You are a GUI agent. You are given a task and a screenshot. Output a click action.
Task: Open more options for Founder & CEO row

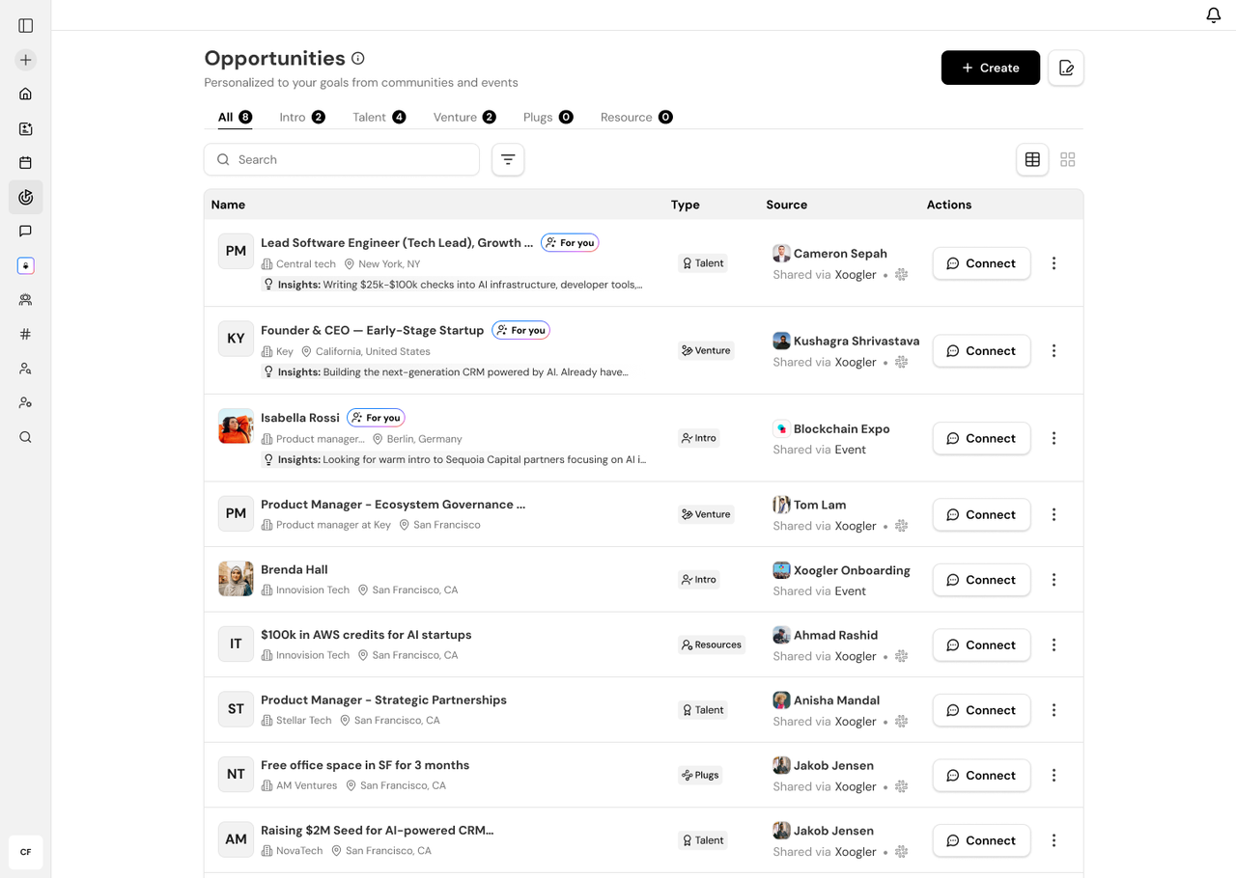click(1054, 351)
